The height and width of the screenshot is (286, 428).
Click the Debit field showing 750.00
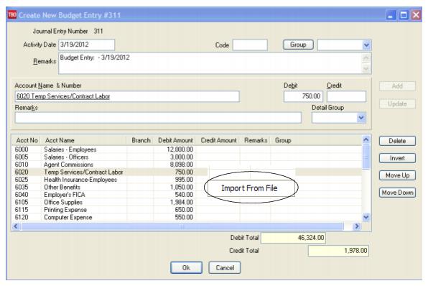(303, 96)
